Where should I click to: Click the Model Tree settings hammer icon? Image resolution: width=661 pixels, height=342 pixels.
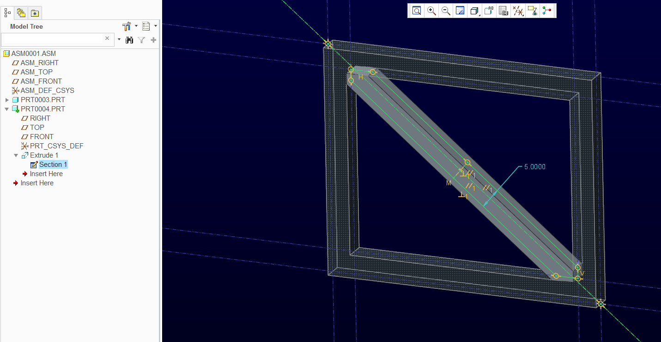pyautogui.click(x=127, y=26)
